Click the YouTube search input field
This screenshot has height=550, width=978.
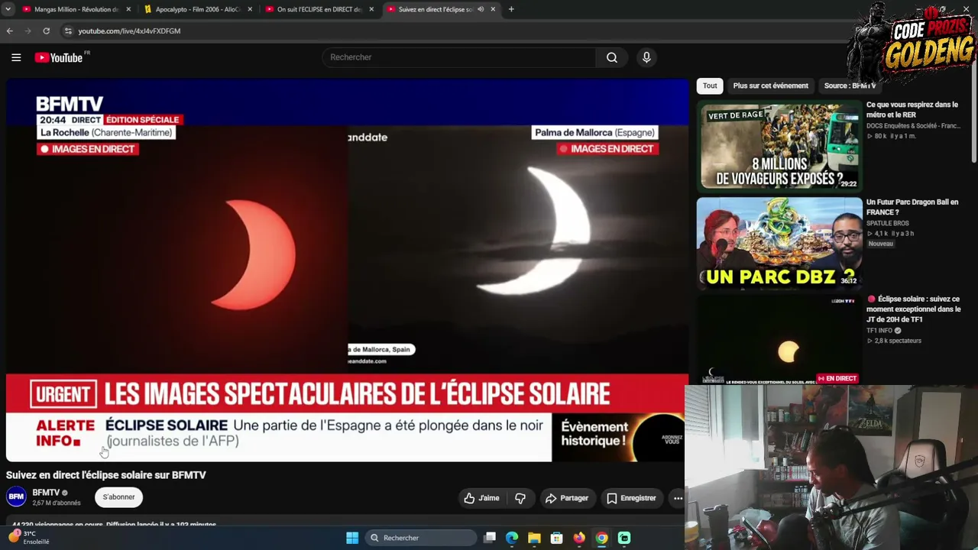pos(459,57)
